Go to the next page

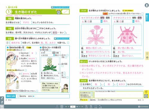pos(80,107)
